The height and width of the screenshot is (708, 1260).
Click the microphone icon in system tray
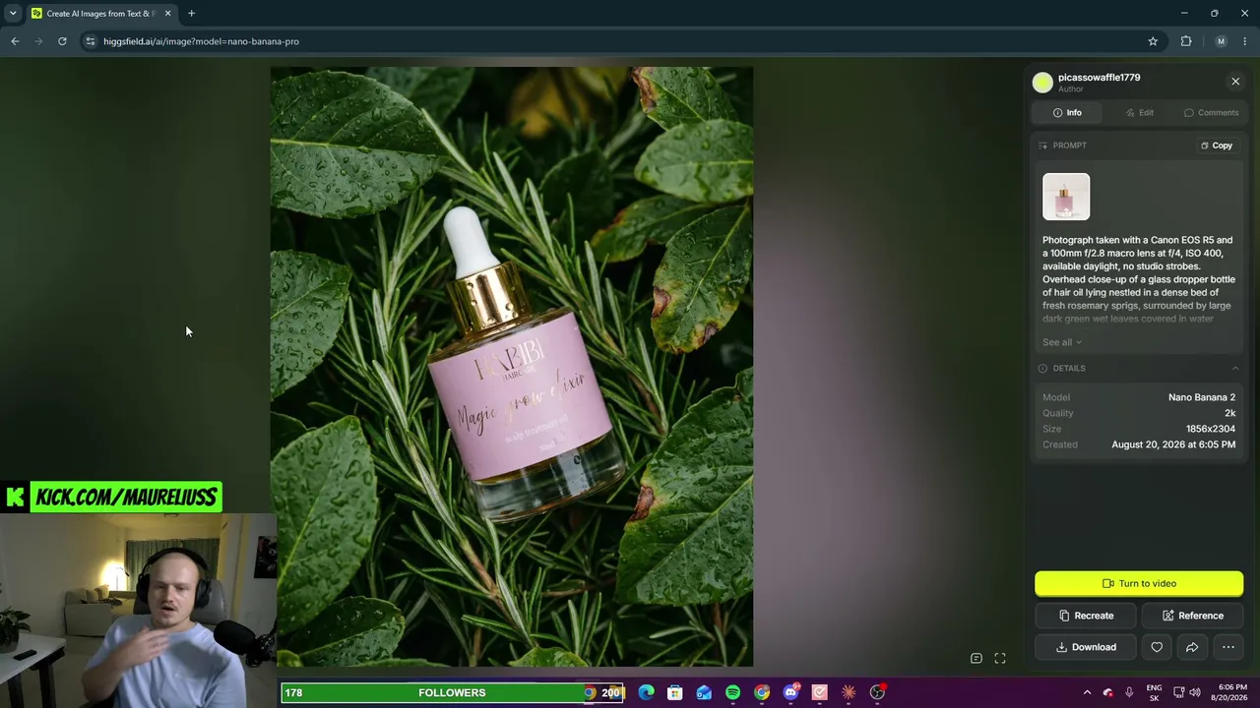tap(1129, 693)
